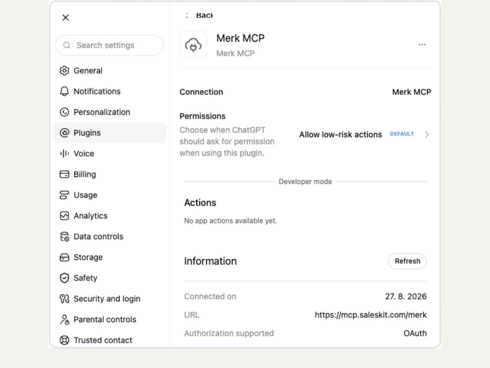Open Data controls settings label
This screenshot has height=368, width=490.
pyautogui.click(x=98, y=237)
